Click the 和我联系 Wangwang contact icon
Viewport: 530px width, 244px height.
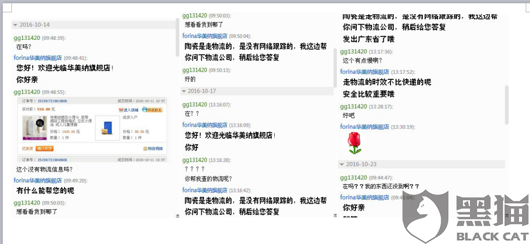(152, 110)
